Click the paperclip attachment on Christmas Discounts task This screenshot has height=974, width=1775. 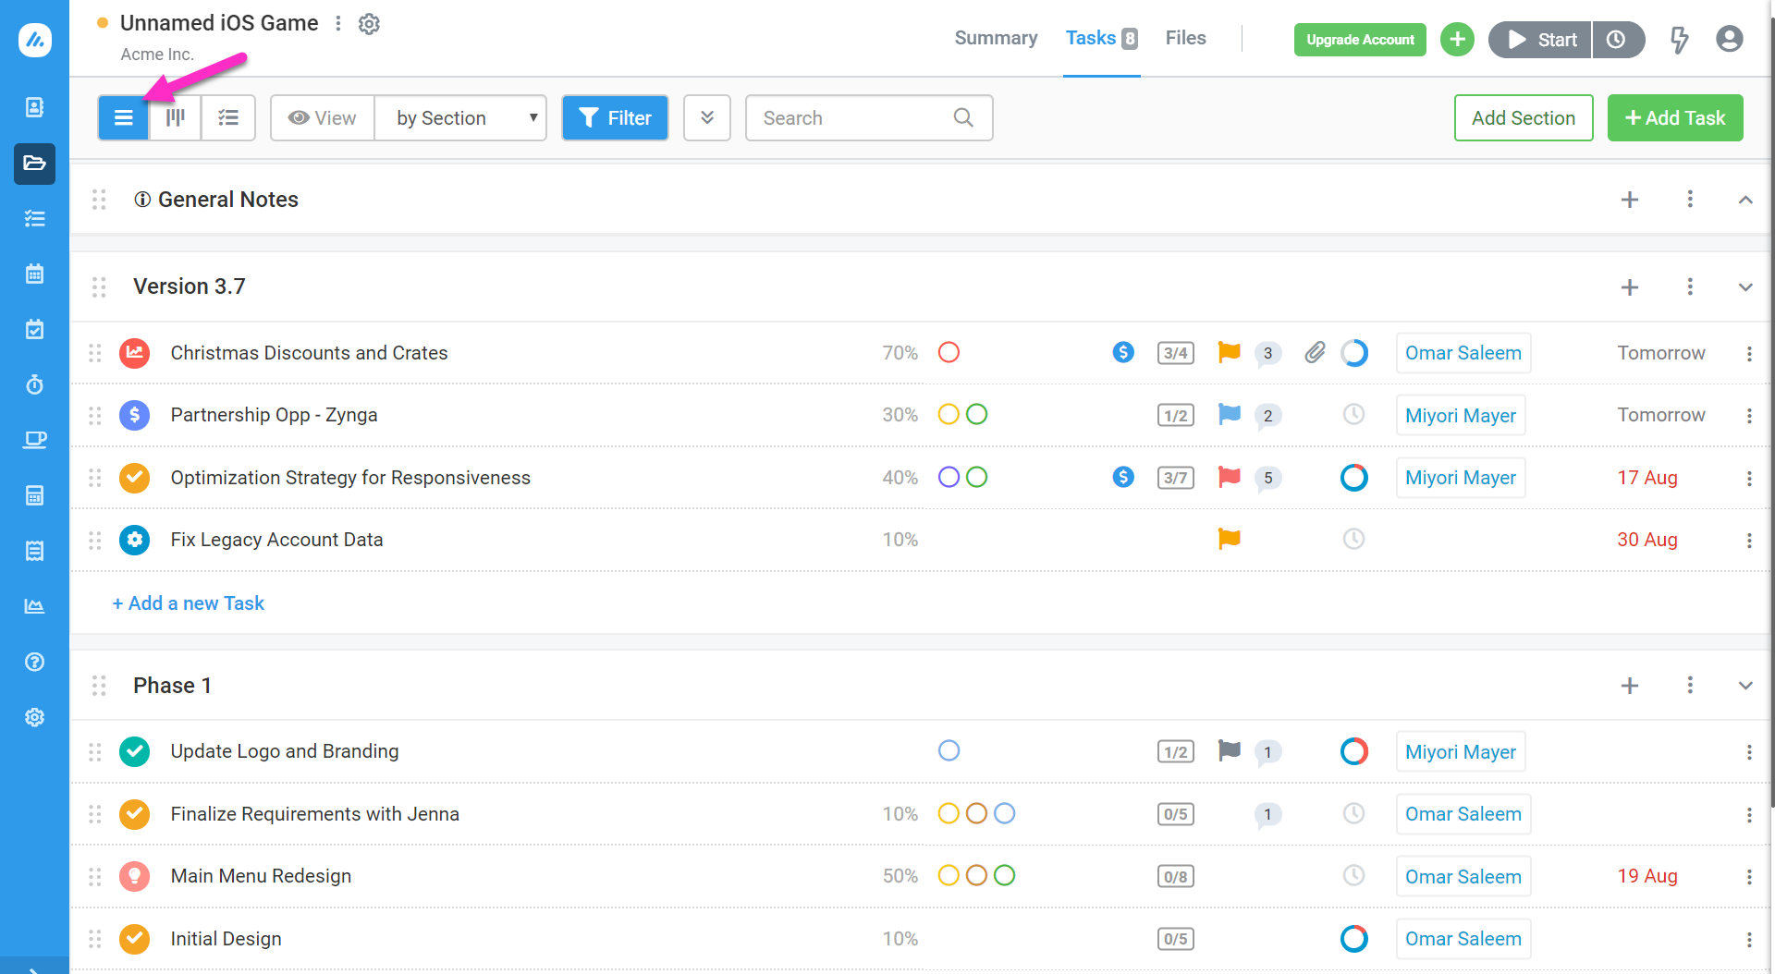coord(1315,352)
